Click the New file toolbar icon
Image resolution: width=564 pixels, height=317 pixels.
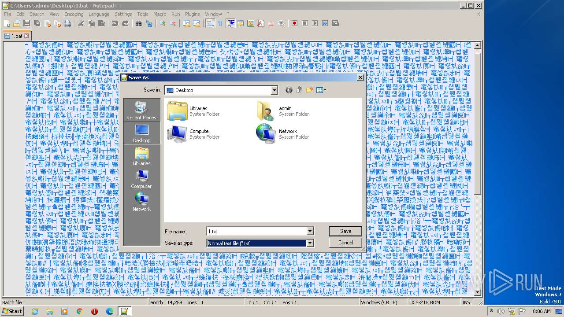[7, 23]
